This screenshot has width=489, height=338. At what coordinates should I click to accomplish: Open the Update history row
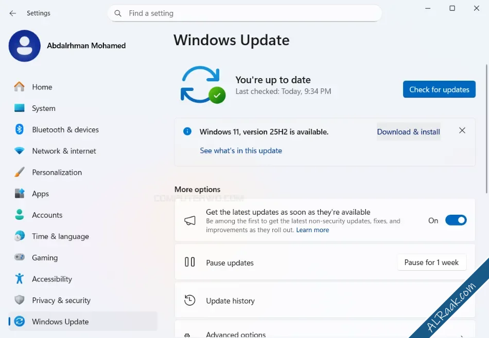coord(325,301)
